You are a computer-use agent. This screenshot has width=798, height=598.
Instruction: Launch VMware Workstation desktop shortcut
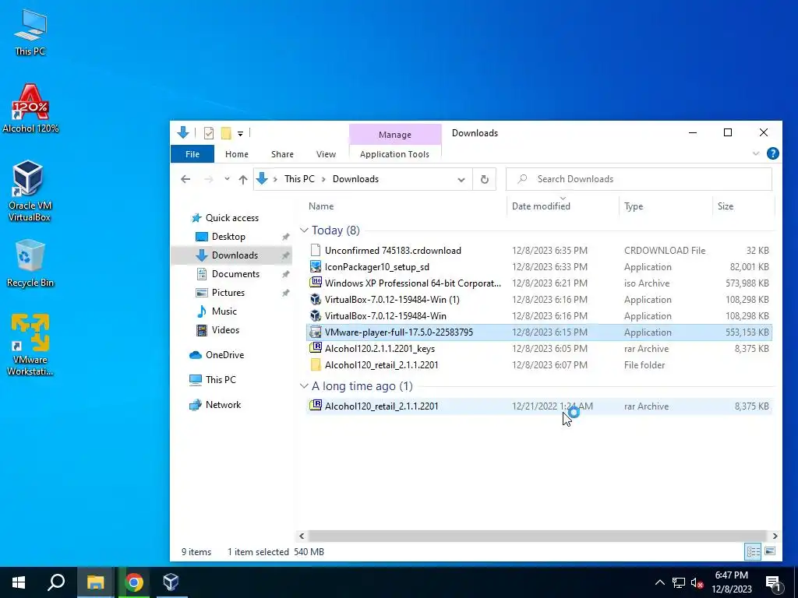click(30, 345)
